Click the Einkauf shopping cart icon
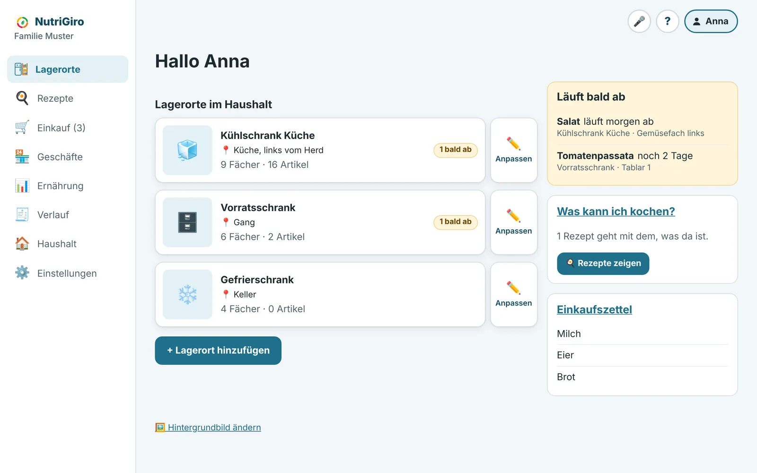Image resolution: width=757 pixels, height=473 pixels. (22, 127)
